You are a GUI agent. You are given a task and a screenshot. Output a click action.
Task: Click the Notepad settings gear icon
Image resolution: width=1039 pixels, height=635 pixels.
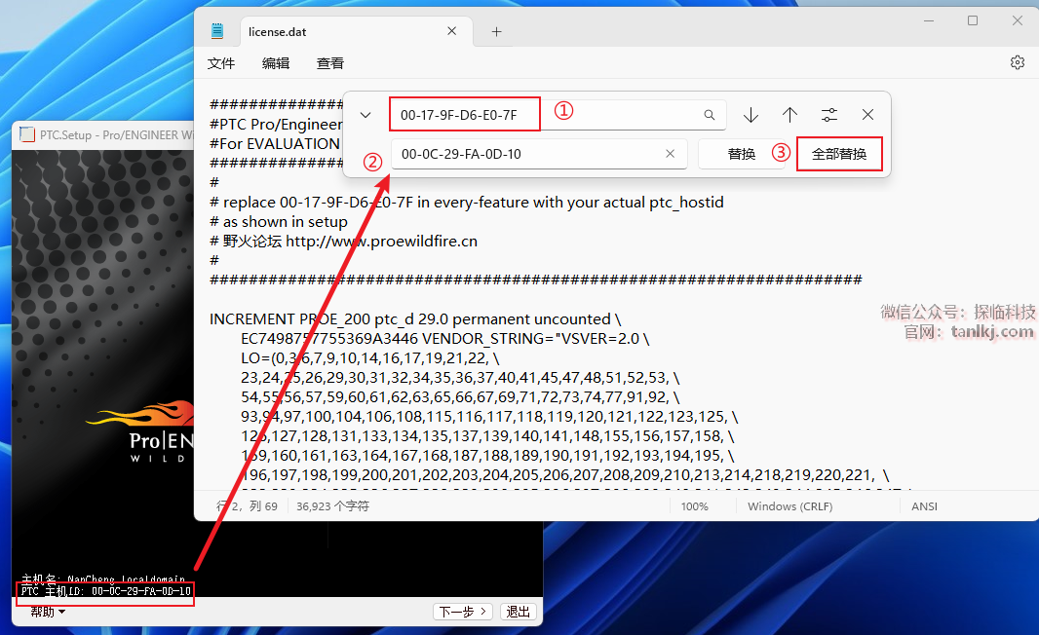click(x=1018, y=62)
